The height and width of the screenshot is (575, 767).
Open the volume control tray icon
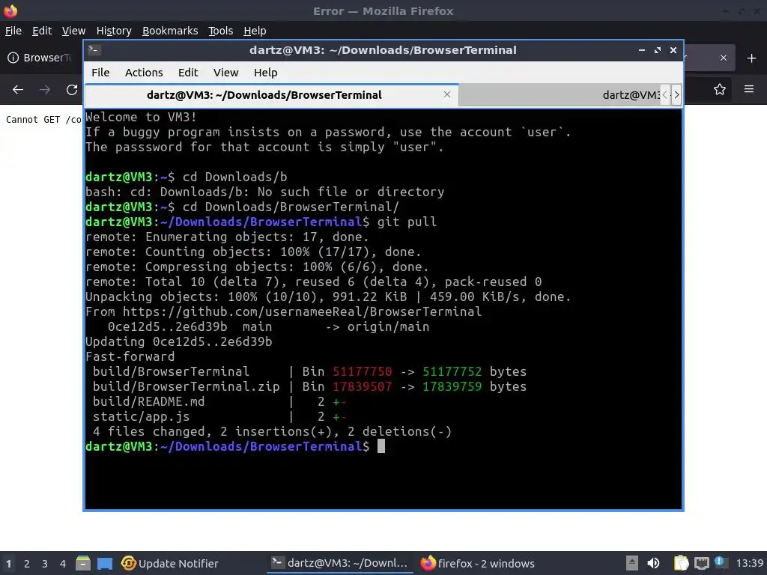[x=653, y=563]
